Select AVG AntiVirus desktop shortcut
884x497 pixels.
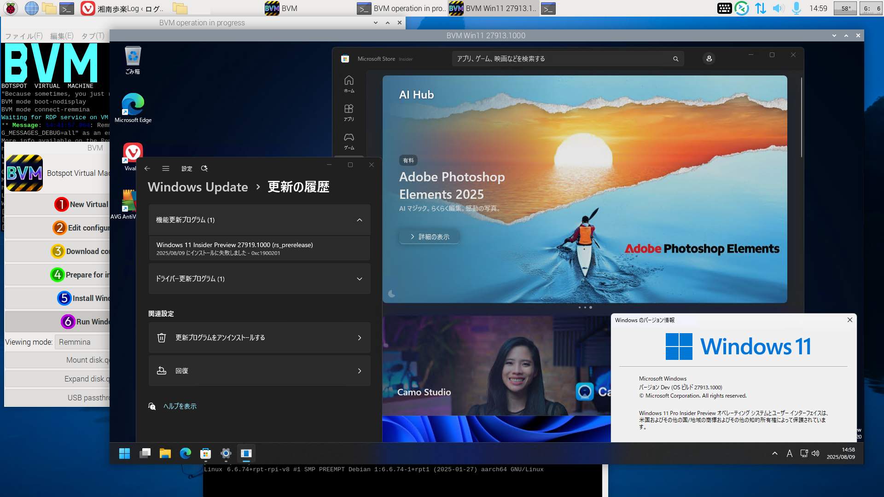pyautogui.click(x=123, y=204)
